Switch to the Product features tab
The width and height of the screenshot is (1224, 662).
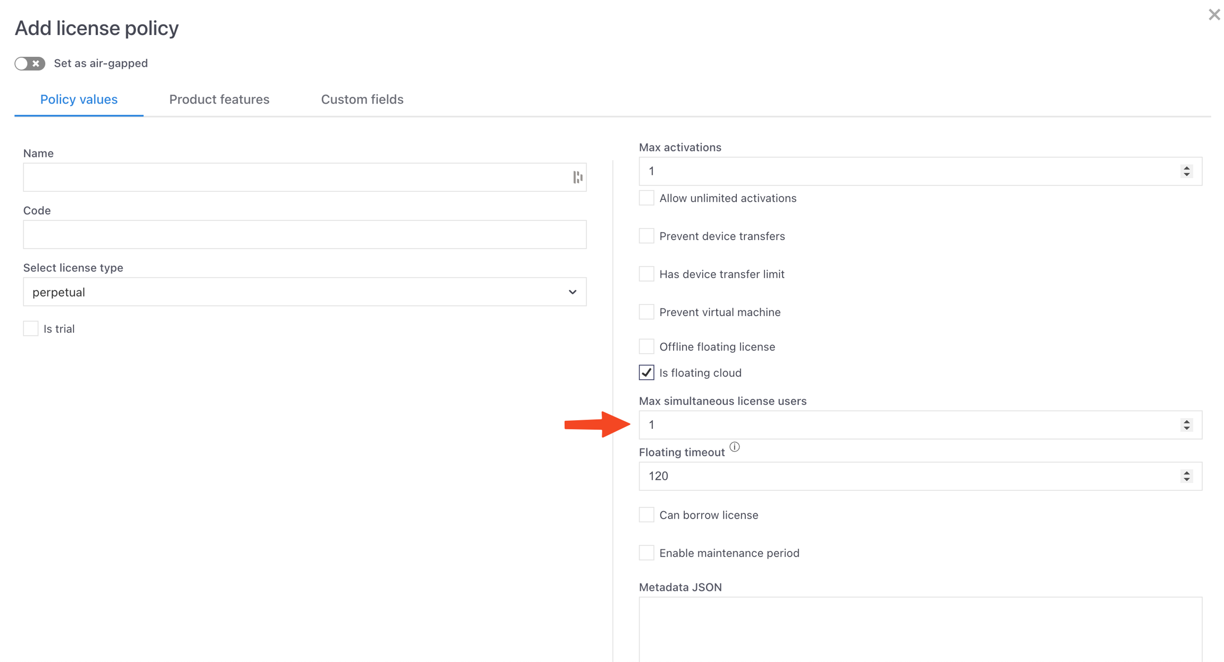click(219, 99)
